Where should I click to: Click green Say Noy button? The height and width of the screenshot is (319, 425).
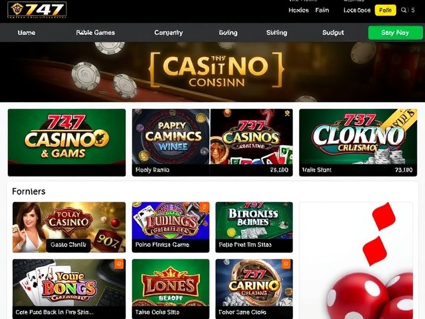point(395,32)
